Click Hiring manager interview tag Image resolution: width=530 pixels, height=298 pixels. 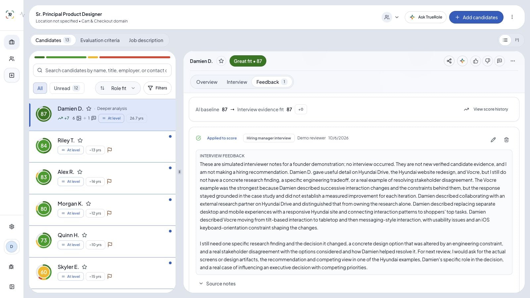269,138
